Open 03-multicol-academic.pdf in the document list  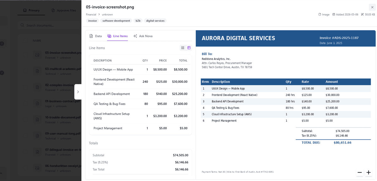coord(63,69)
